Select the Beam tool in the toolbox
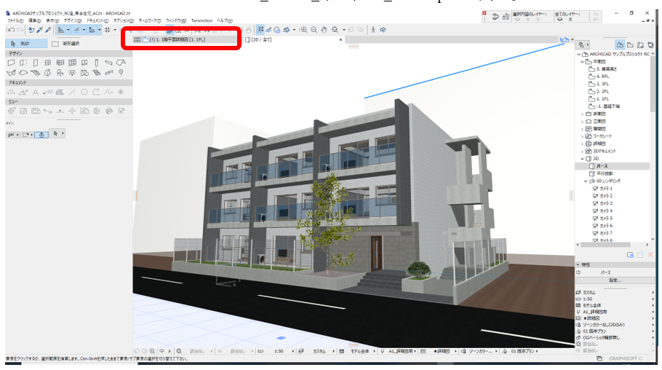662x370 pixels. click(x=109, y=63)
